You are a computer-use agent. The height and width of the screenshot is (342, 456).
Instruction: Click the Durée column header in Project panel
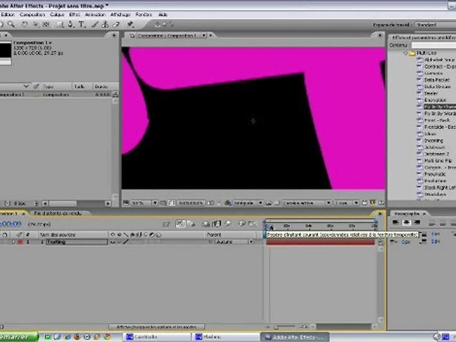pos(105,86)
